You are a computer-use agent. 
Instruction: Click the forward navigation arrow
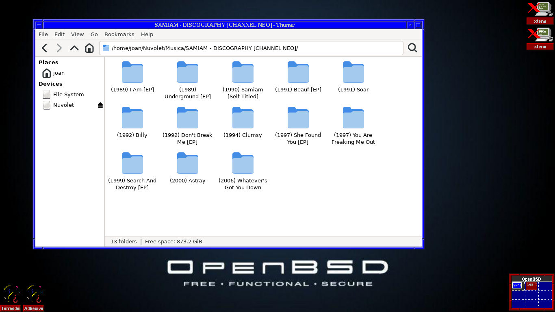coord(59,48)
